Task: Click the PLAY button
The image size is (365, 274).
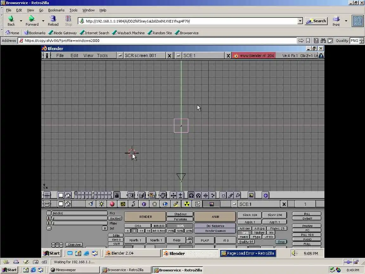Action: [205, 240]
